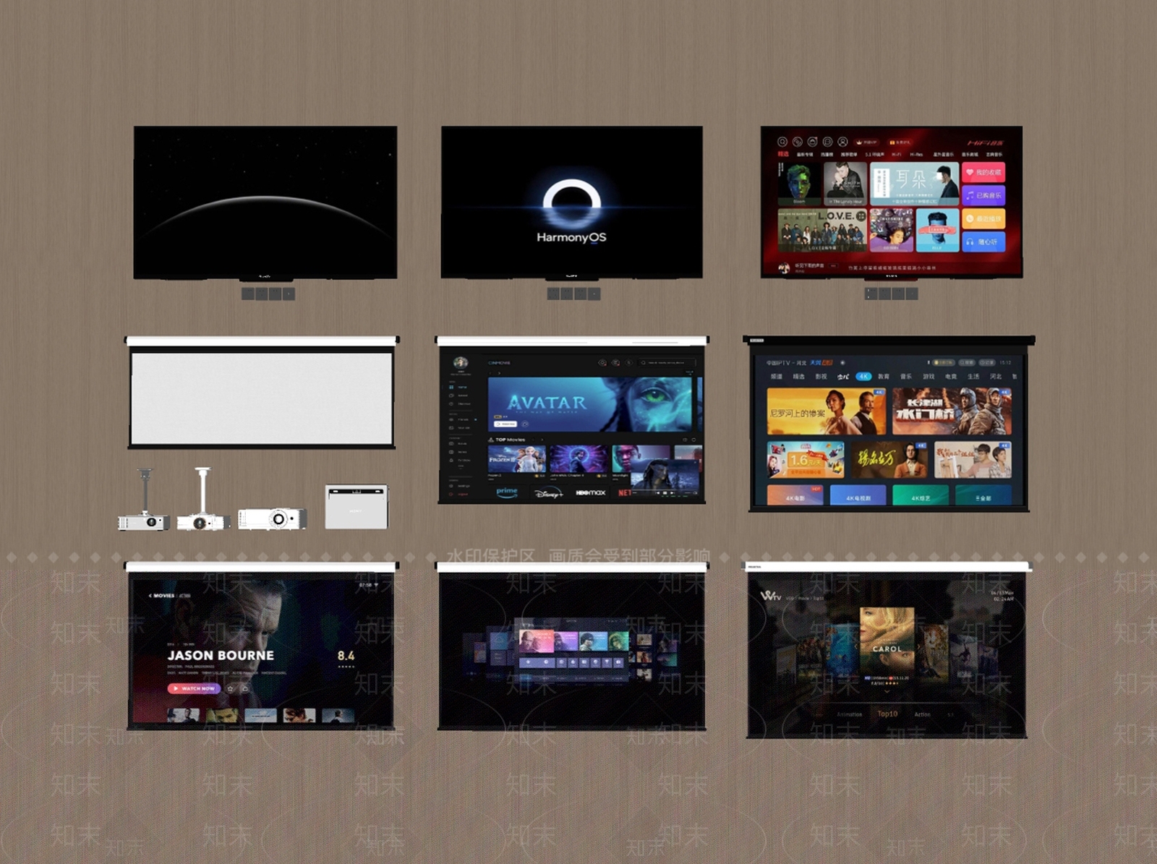
Task: Click the Watch Now button on the Avatar banner
Action: coord(505,424)
